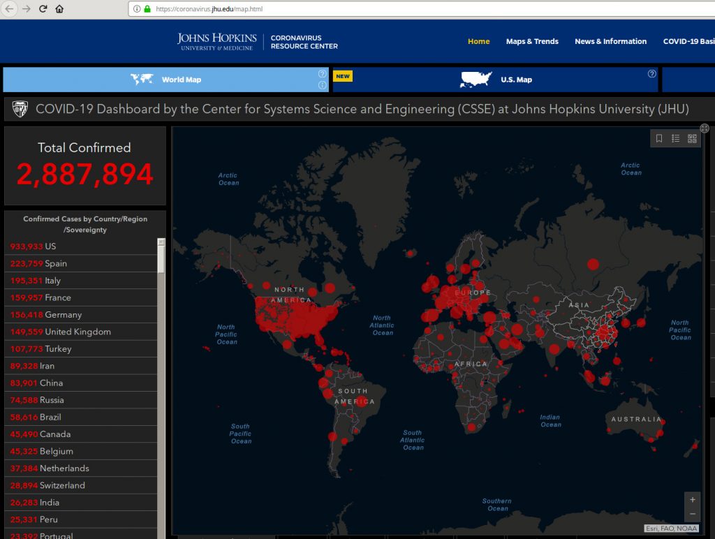This screenshot has height=539, width=715.
Task: Select Iran row in country list
Action: pos(81,366)
